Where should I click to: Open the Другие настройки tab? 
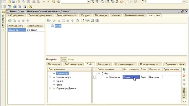pos(175,64)
